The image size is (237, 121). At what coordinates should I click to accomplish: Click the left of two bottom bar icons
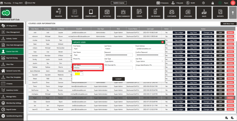coord(227,118)
